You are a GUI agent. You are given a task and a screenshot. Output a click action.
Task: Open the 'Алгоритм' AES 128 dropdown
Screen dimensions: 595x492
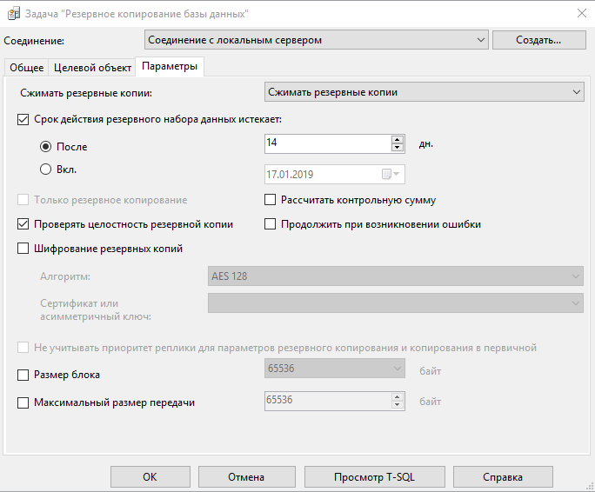click(396, 276)
